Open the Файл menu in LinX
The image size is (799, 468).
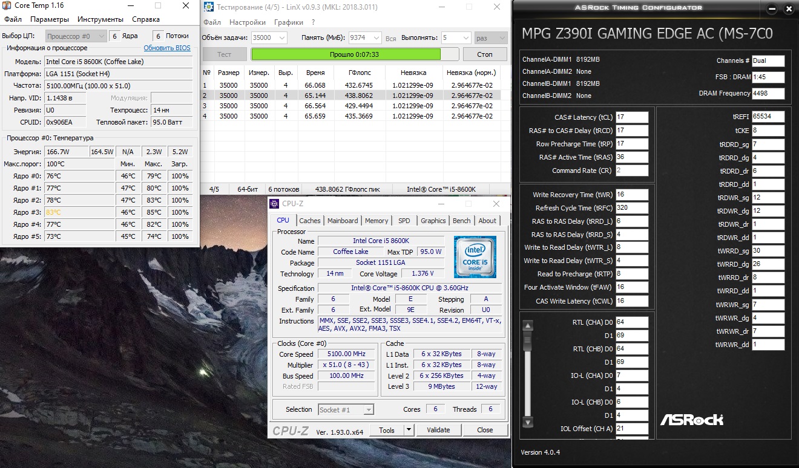pos(212,22)
